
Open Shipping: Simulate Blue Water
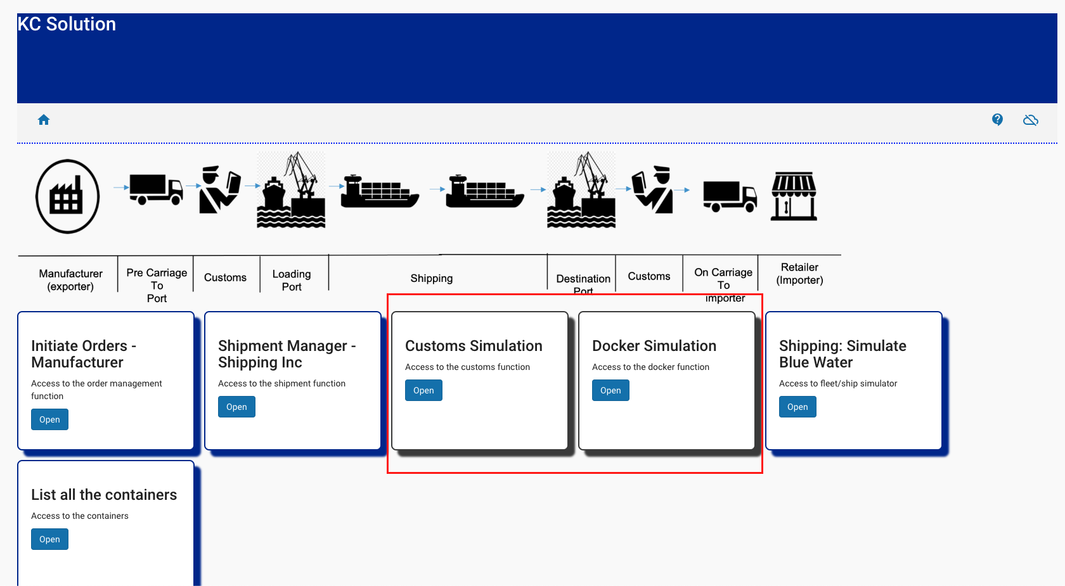coord(797,407)
